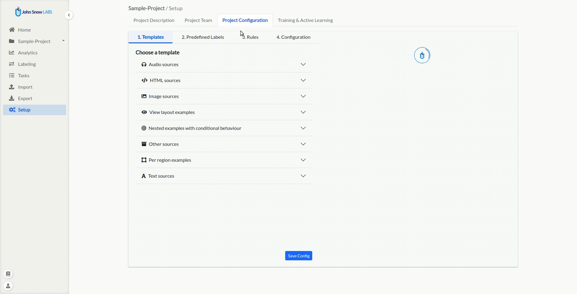Screen dimensions: 577x294
Task: Select the Project Configuration tab
Action: point(245,20)
